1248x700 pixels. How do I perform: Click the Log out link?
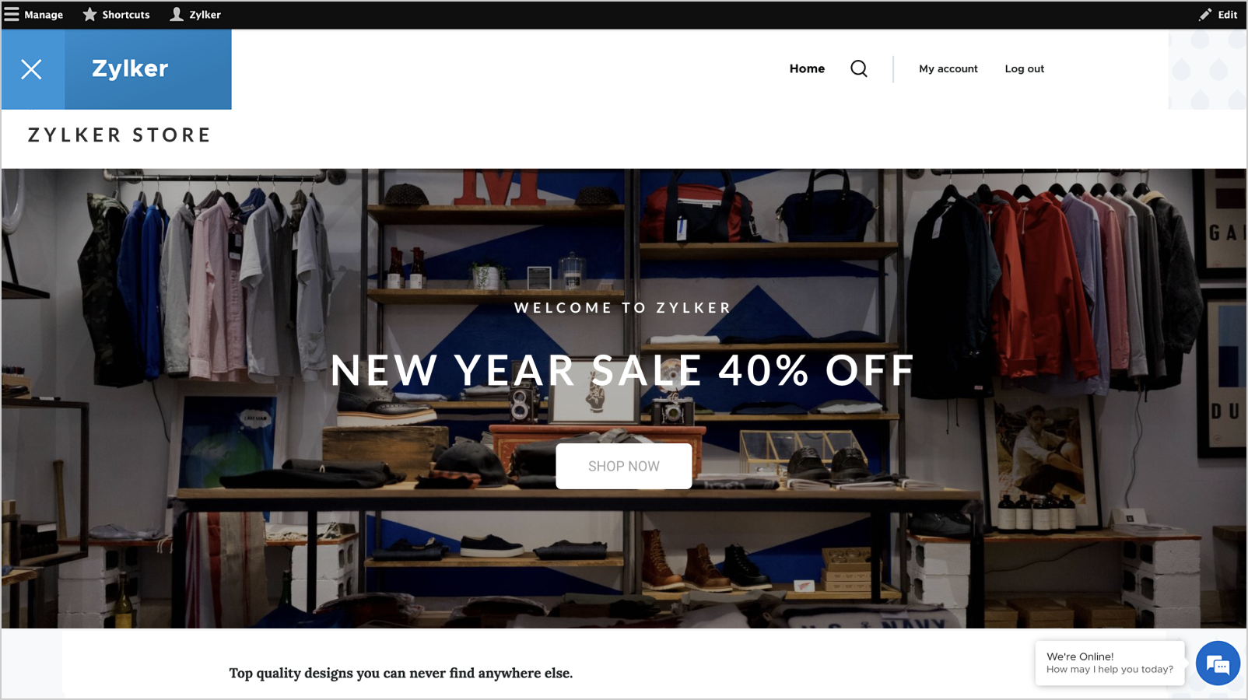[x=1024, y=68]
